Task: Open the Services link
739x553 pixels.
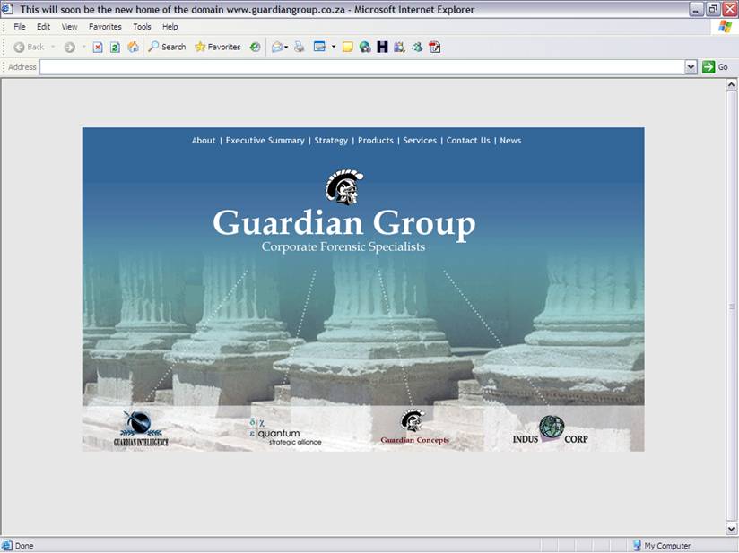Action: [420, 141]
